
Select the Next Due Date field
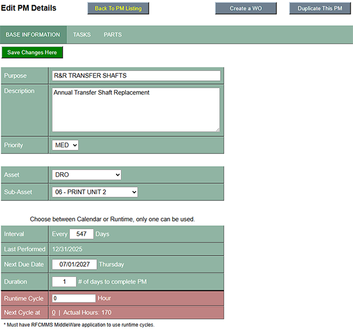click(x=74, y=264)
